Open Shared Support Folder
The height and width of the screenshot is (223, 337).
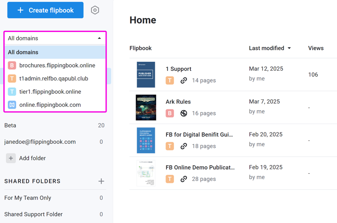click(x=54, y=214)
